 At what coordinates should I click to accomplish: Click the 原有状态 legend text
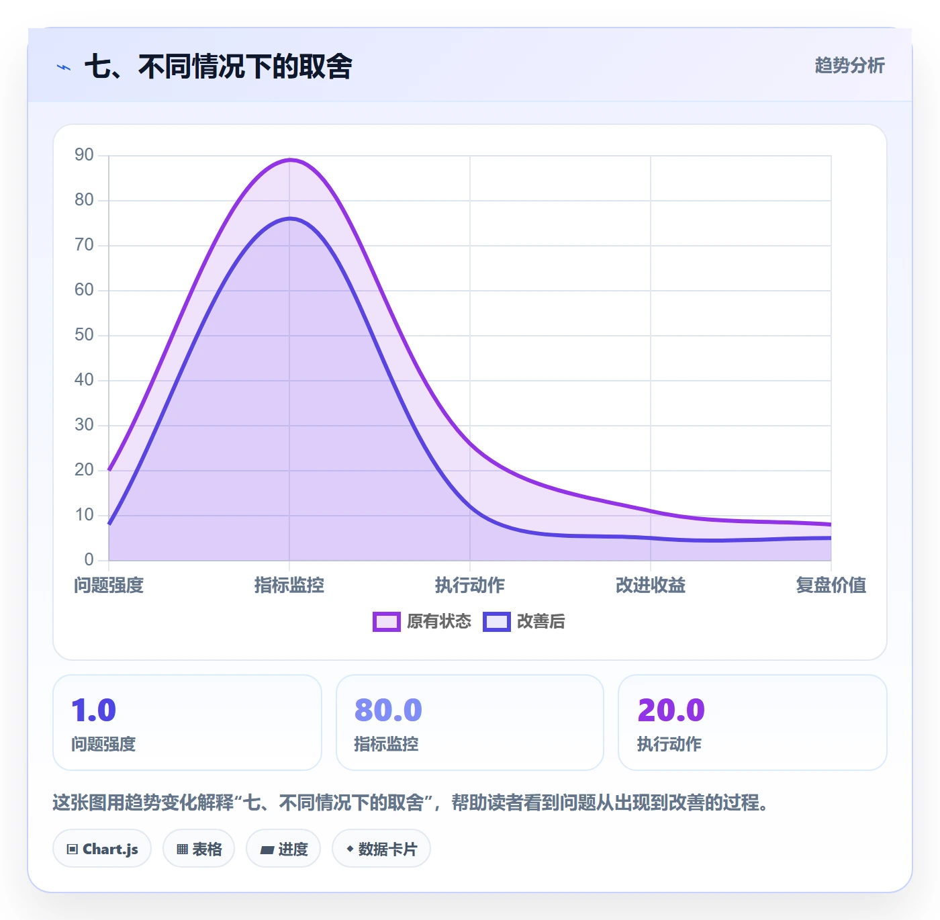[439, 622]
